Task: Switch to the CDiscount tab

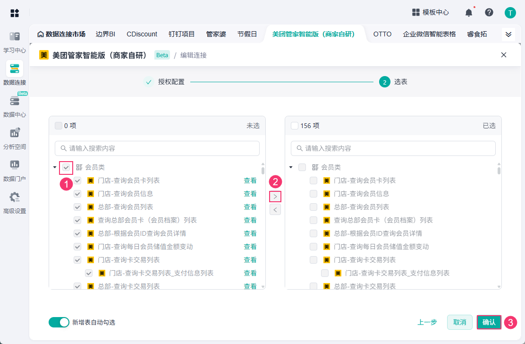Action: click(142, 34)
